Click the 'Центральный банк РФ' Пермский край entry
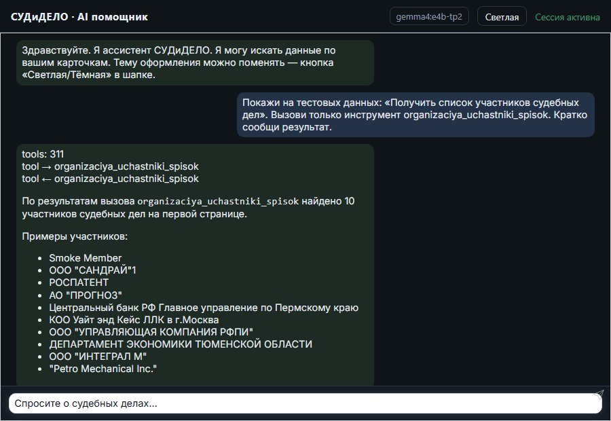611x421 pixels. pyautogui.click(x=204, y=308)
